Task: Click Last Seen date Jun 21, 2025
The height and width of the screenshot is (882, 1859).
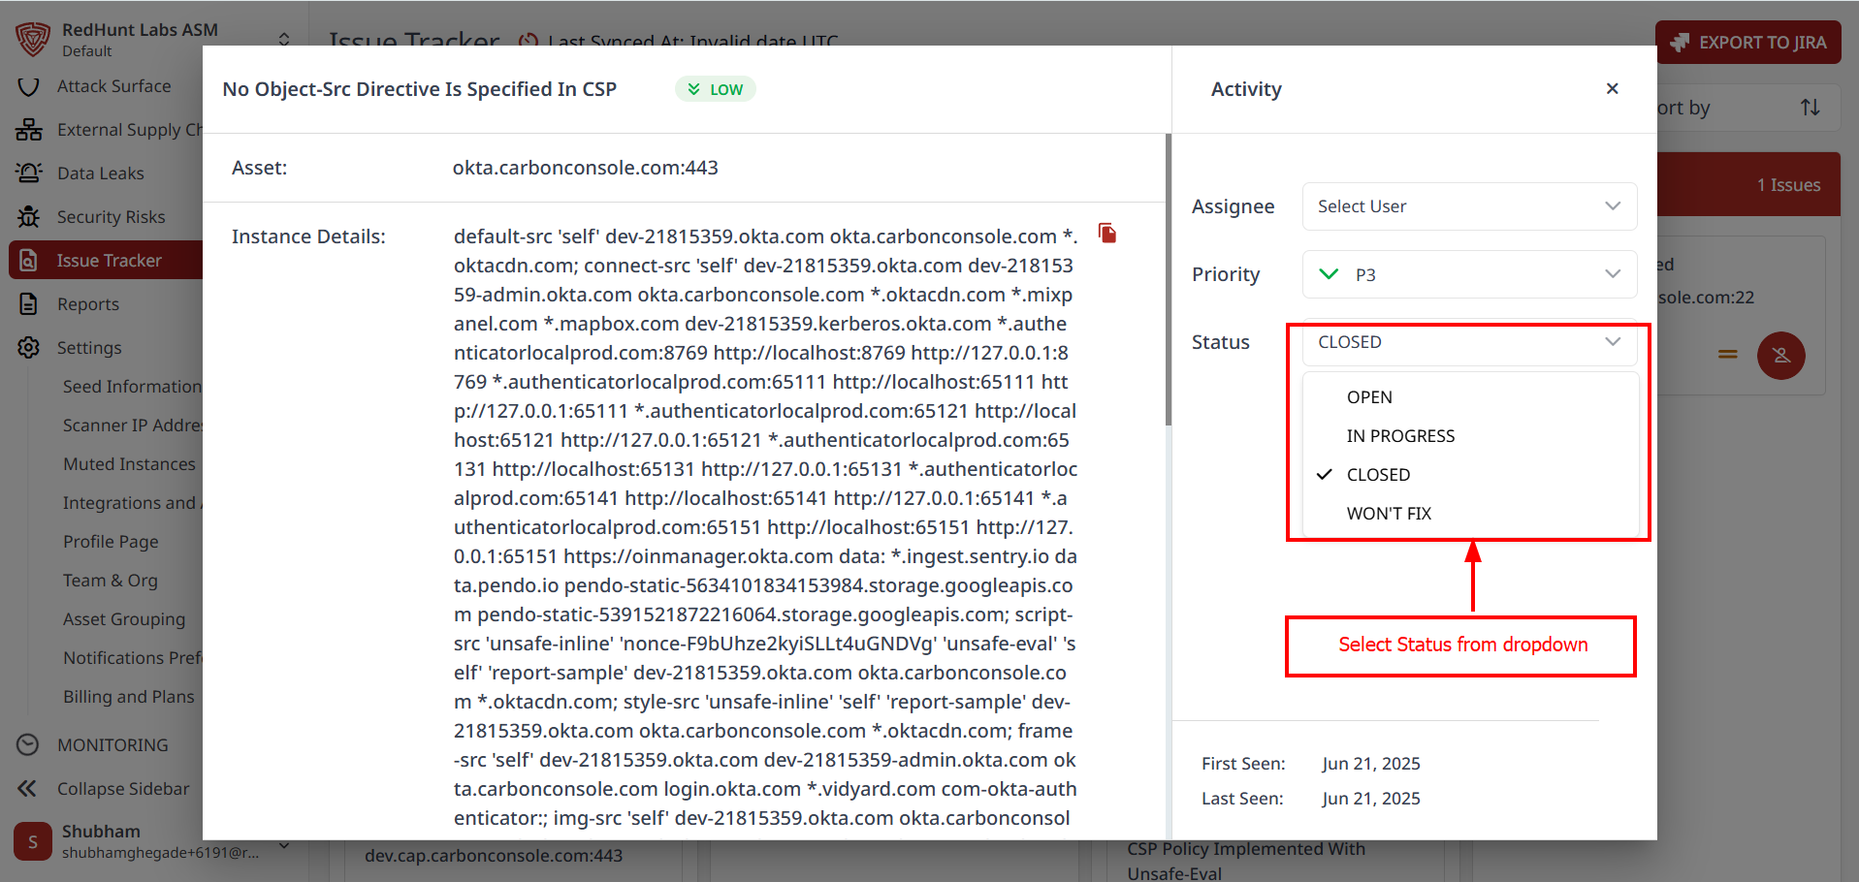Action: pyautogui.click(x=1371, y=799)
